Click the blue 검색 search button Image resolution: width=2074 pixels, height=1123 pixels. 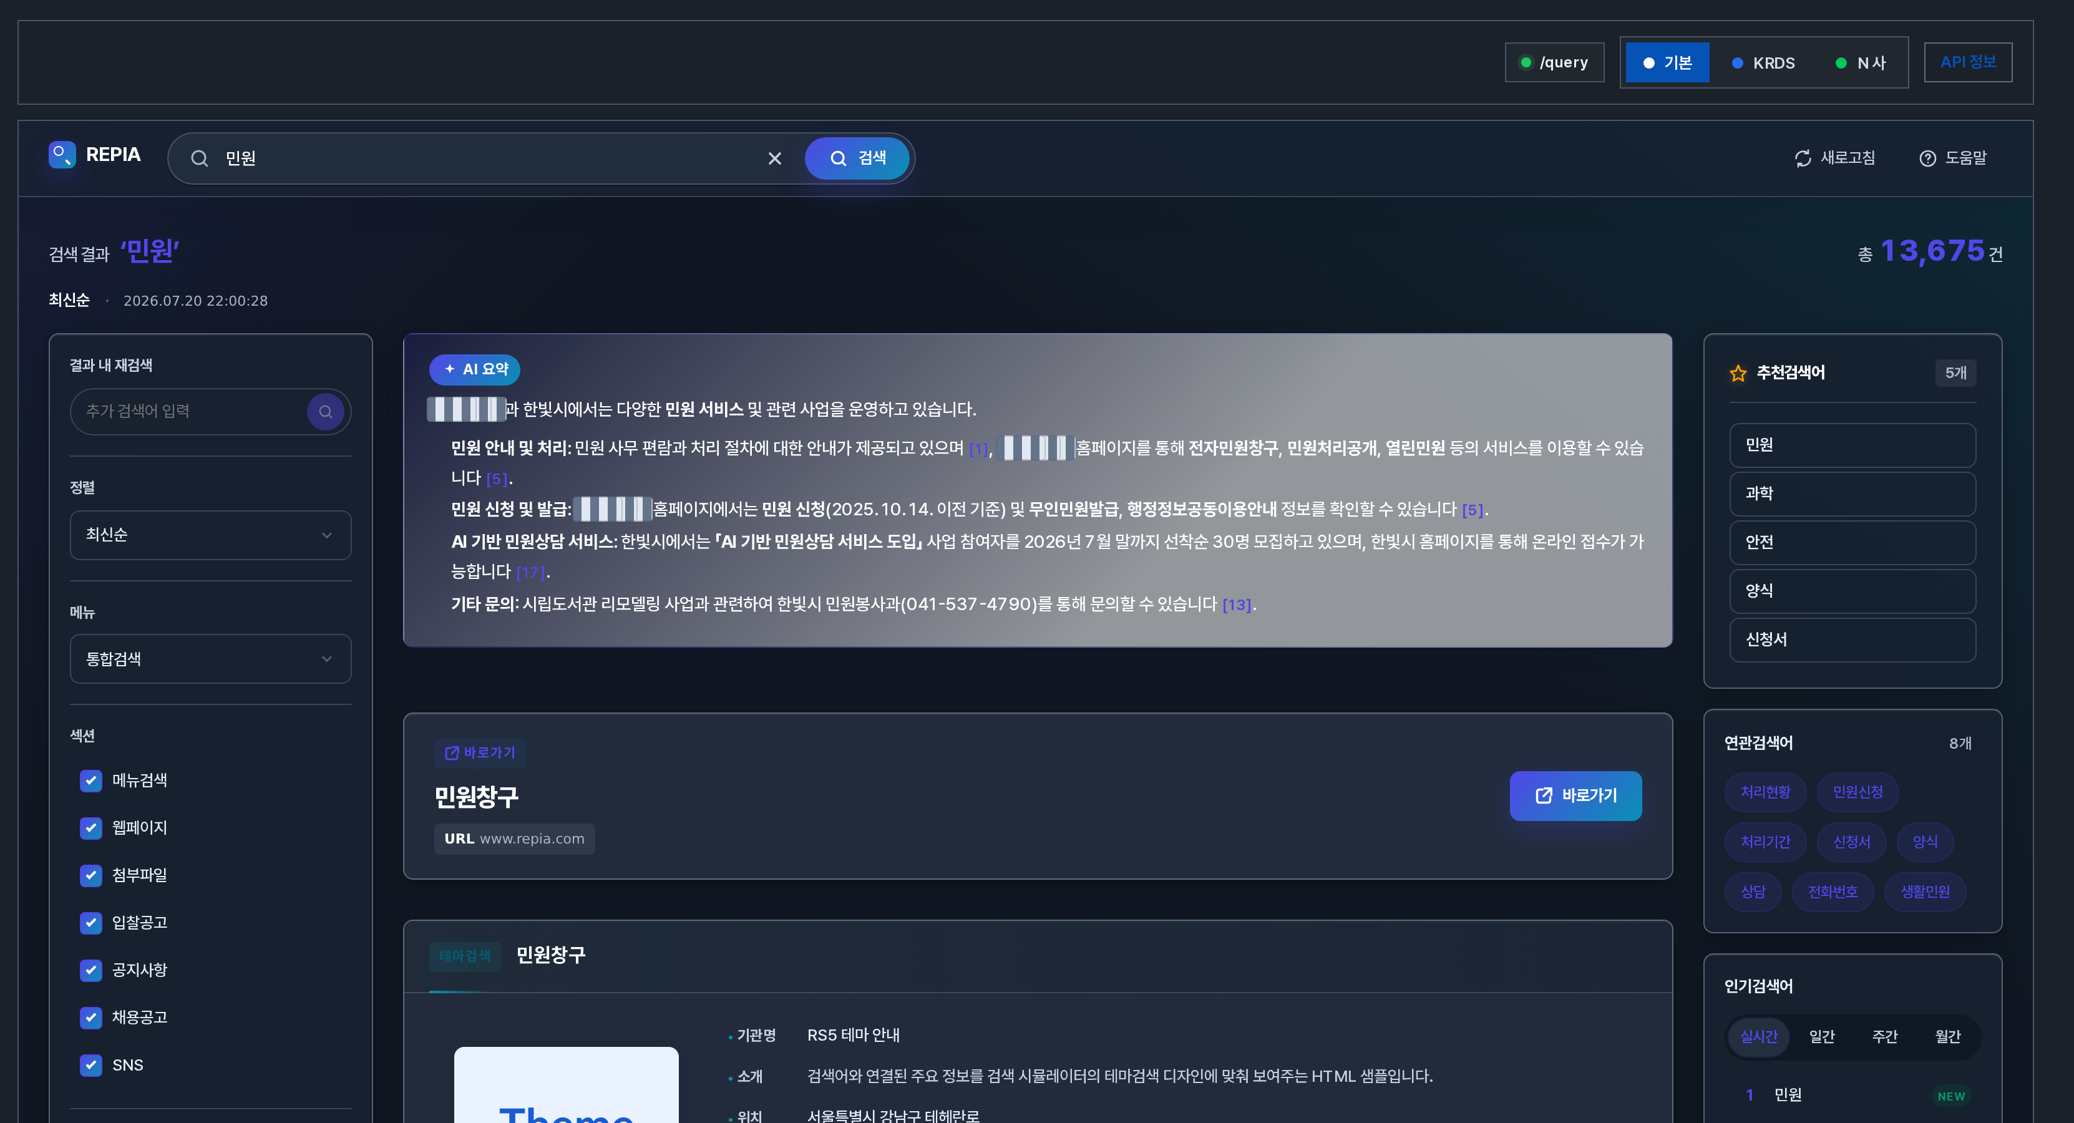[857, 158]
